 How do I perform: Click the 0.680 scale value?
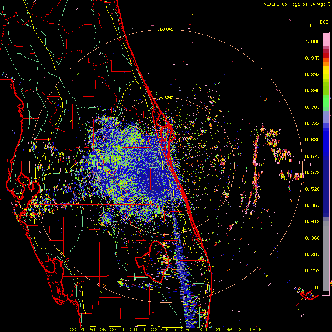click(x=312, y=140)
